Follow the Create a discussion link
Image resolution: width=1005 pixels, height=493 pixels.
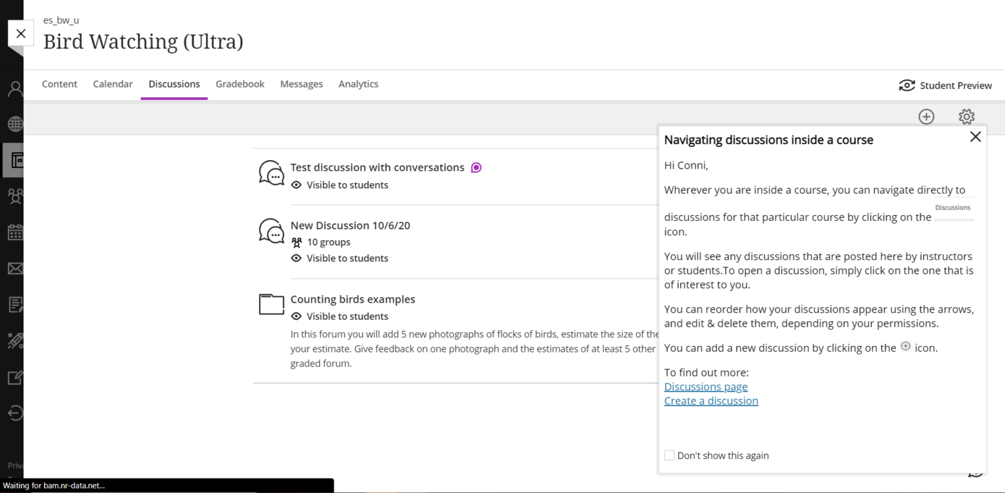click(711, 401)
